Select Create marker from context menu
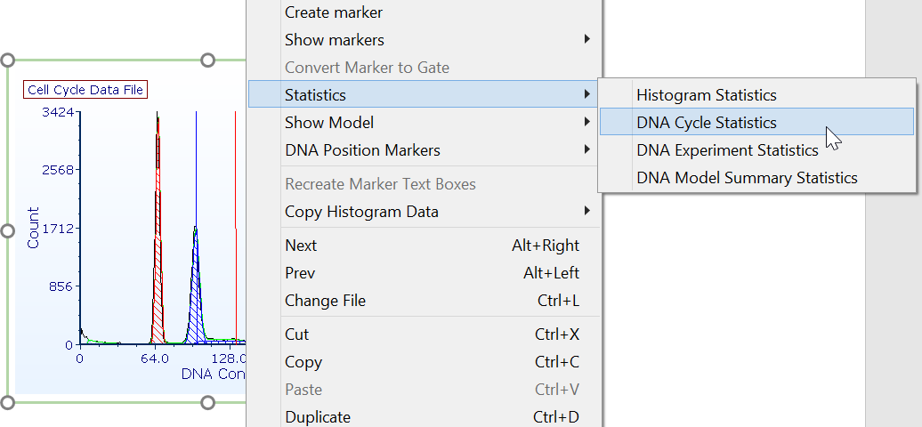922x427 pixels. pyautogui.click(x=334, y=12)
